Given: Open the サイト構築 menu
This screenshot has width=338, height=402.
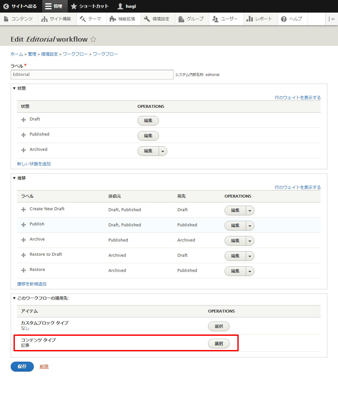Looking at the screenshot, I should pos(57,19).
